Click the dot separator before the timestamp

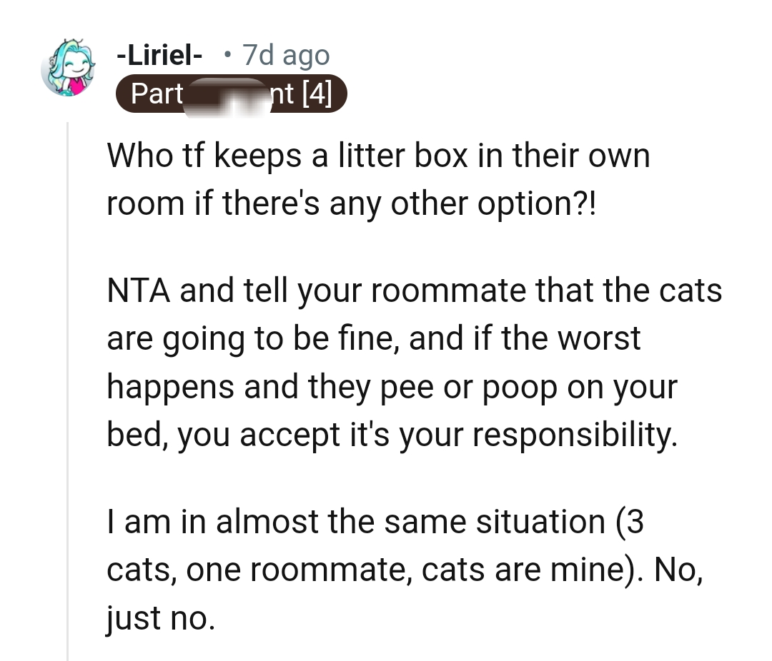point(227,55)
